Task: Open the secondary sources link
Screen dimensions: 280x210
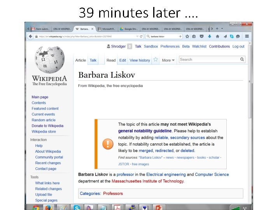Action: (187, 138)
